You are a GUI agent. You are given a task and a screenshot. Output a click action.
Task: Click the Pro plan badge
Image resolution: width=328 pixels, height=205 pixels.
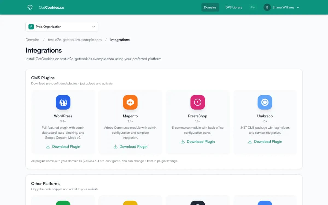point(253,7)
